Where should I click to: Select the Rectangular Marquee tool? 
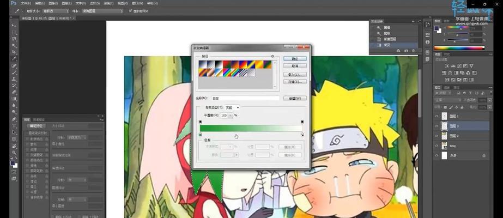(14, 32)
